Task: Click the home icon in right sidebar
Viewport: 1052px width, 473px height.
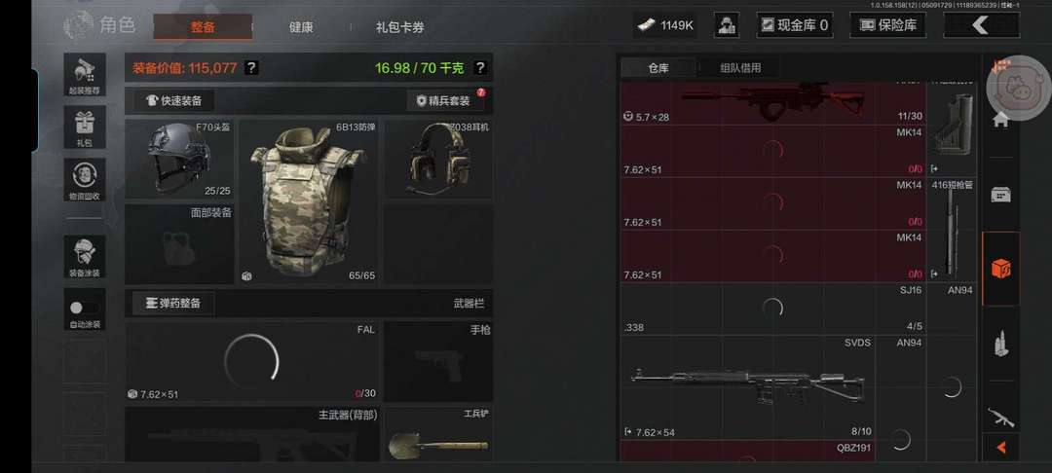Action: coord(1001,121)
